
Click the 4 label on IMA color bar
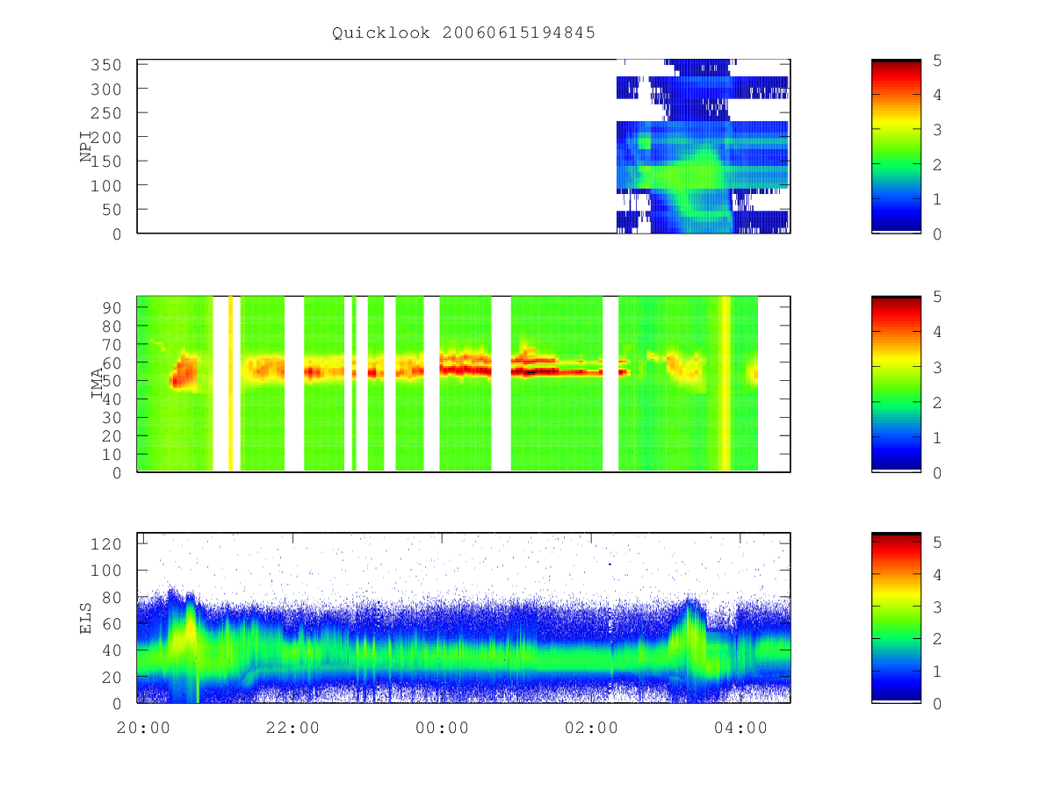(x=938, y=332)
